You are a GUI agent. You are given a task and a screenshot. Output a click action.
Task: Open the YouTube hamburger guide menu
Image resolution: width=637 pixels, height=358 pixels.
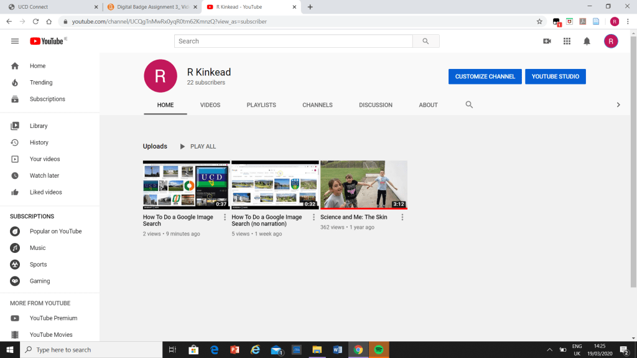pyautogui.click(x=15, y=41)
